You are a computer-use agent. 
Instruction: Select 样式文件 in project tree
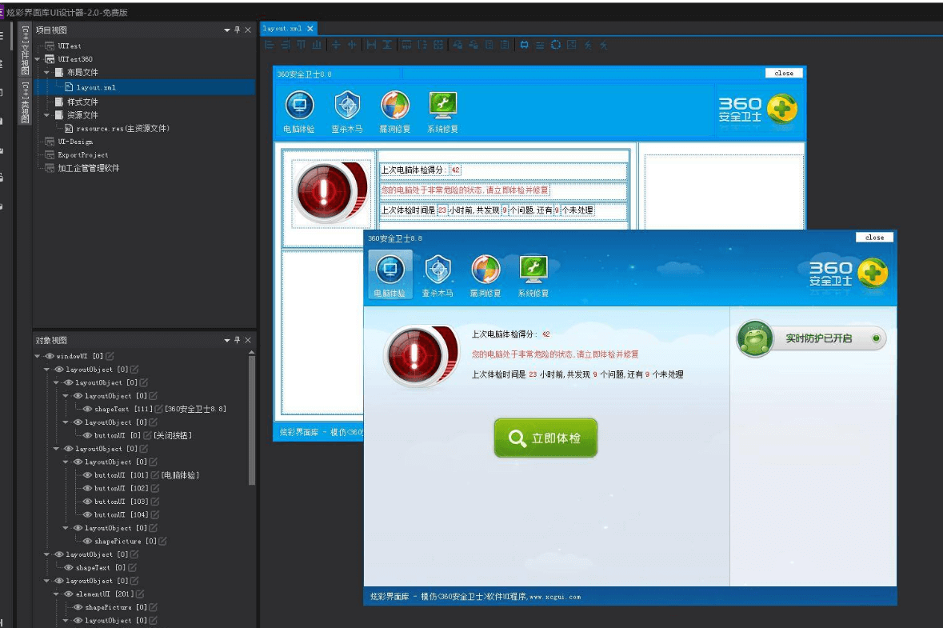(82, 102)
